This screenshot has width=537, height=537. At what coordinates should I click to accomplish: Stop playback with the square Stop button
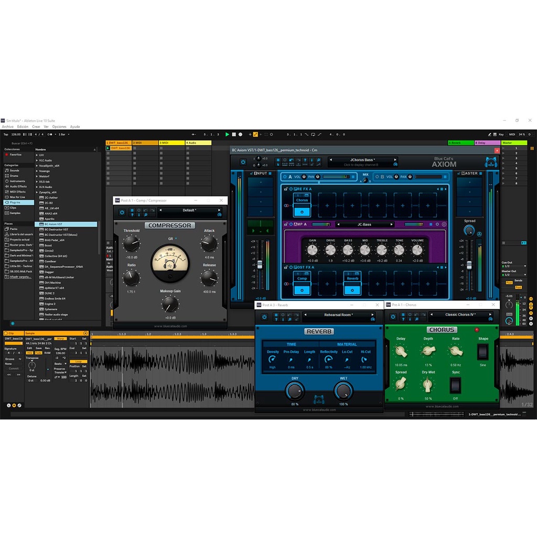click(234, 135)
